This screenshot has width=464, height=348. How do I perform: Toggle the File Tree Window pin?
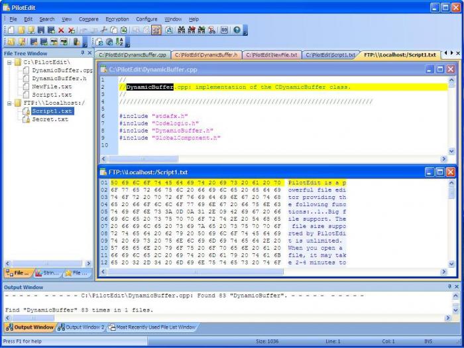(82, 53)
